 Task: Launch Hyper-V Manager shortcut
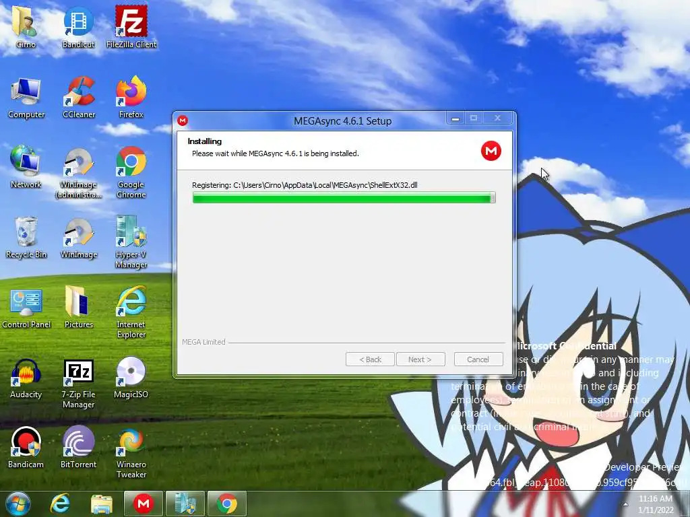tap(131, 242)
